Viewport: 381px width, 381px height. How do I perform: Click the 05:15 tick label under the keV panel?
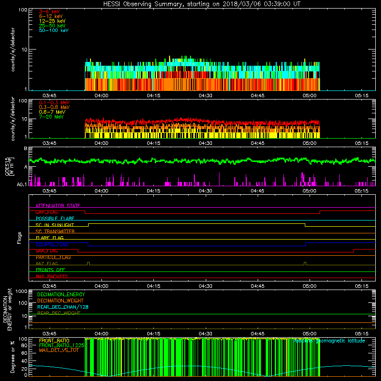pos(361,96)
